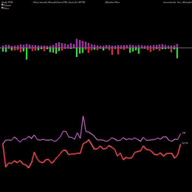Viewport: 192px width, 192px height.
Task: Click the '1M' volume value label
Action: [x=184, y=133]
